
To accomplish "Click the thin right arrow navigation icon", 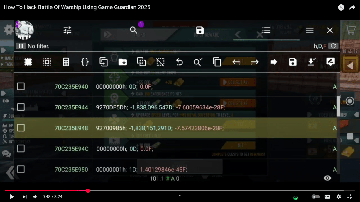I will 255,62.
